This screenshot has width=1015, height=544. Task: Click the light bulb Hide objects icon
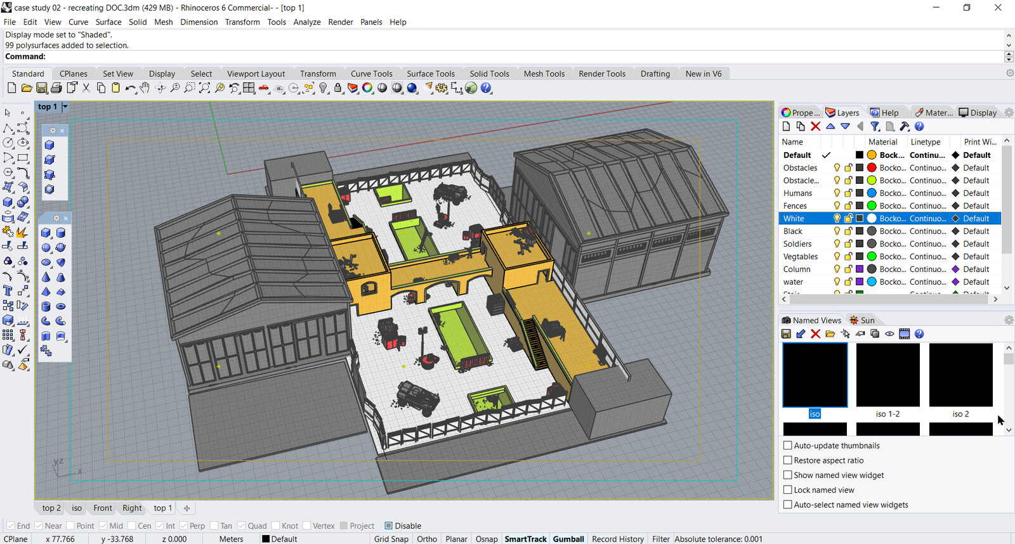(324, 88)
